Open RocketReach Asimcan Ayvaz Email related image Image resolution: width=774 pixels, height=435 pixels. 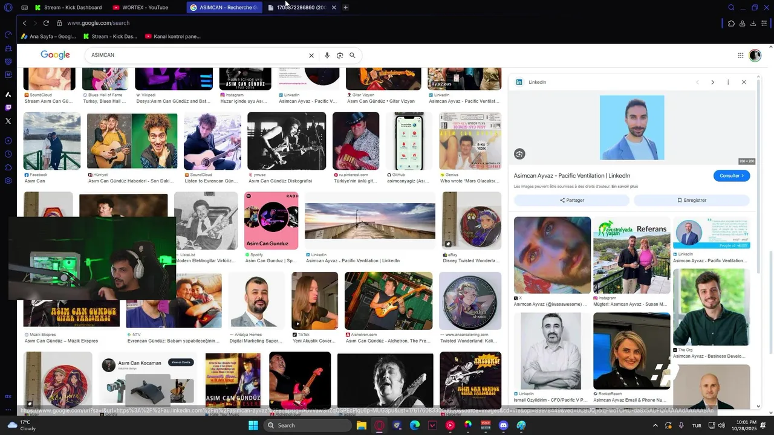631,351
